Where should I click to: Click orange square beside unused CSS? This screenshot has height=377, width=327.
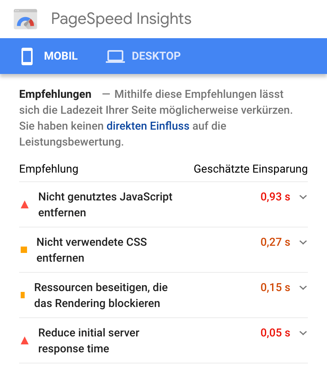click(x=24, y=250)
